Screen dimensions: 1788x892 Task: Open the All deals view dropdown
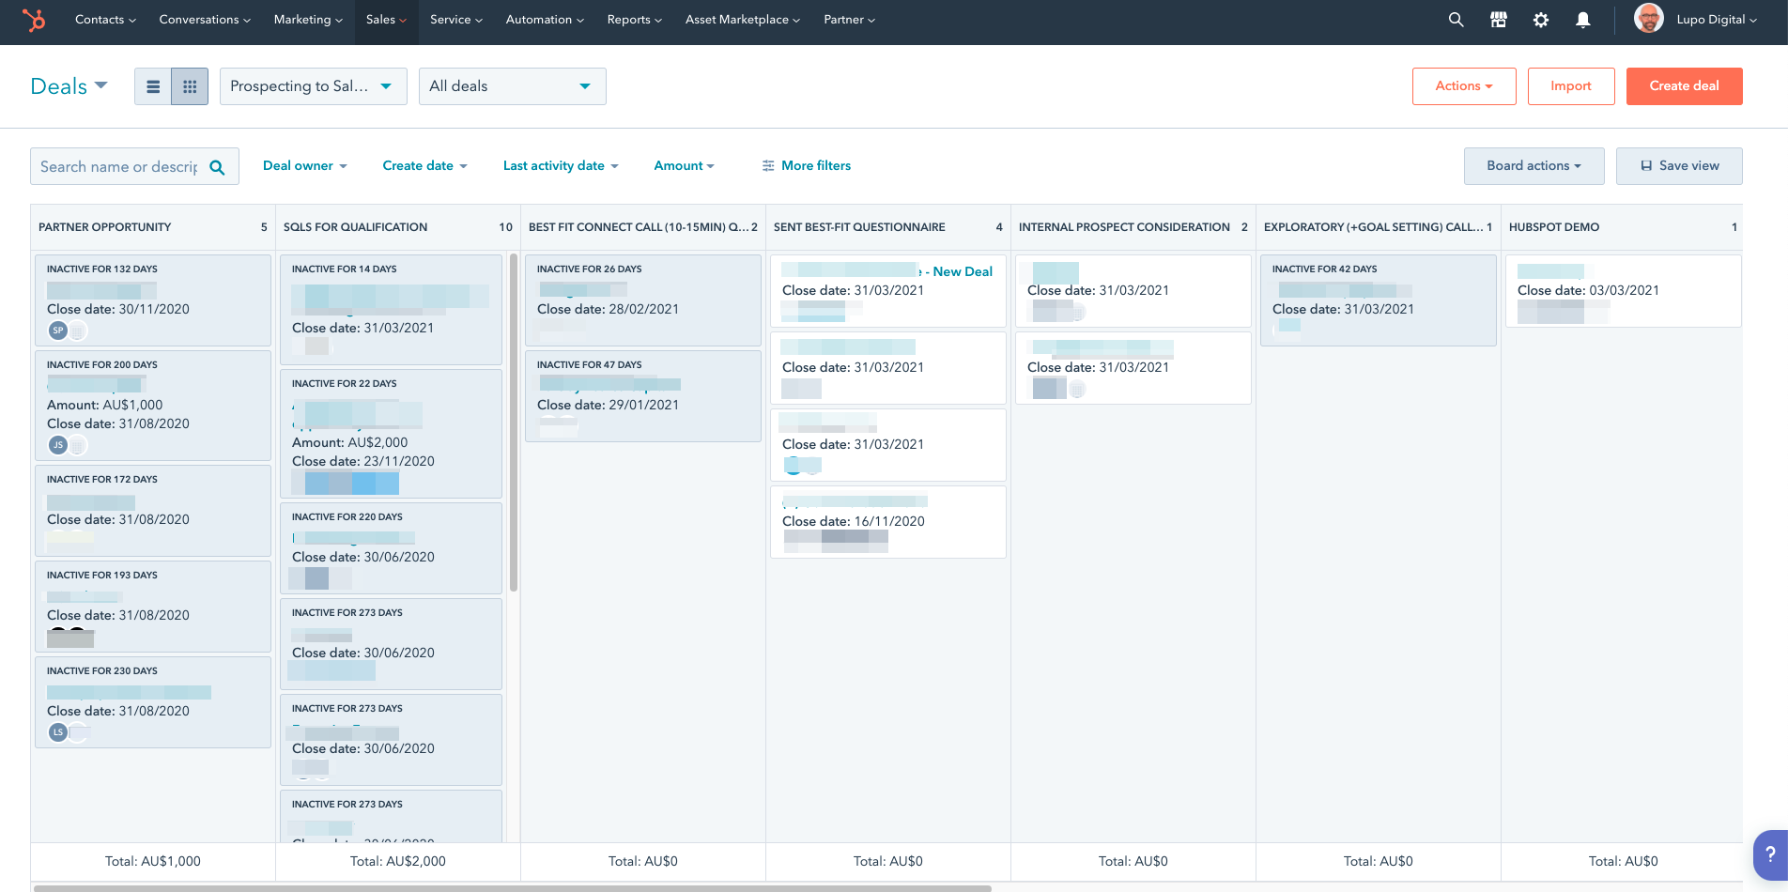pyautogui.click(x=512, y=85)
